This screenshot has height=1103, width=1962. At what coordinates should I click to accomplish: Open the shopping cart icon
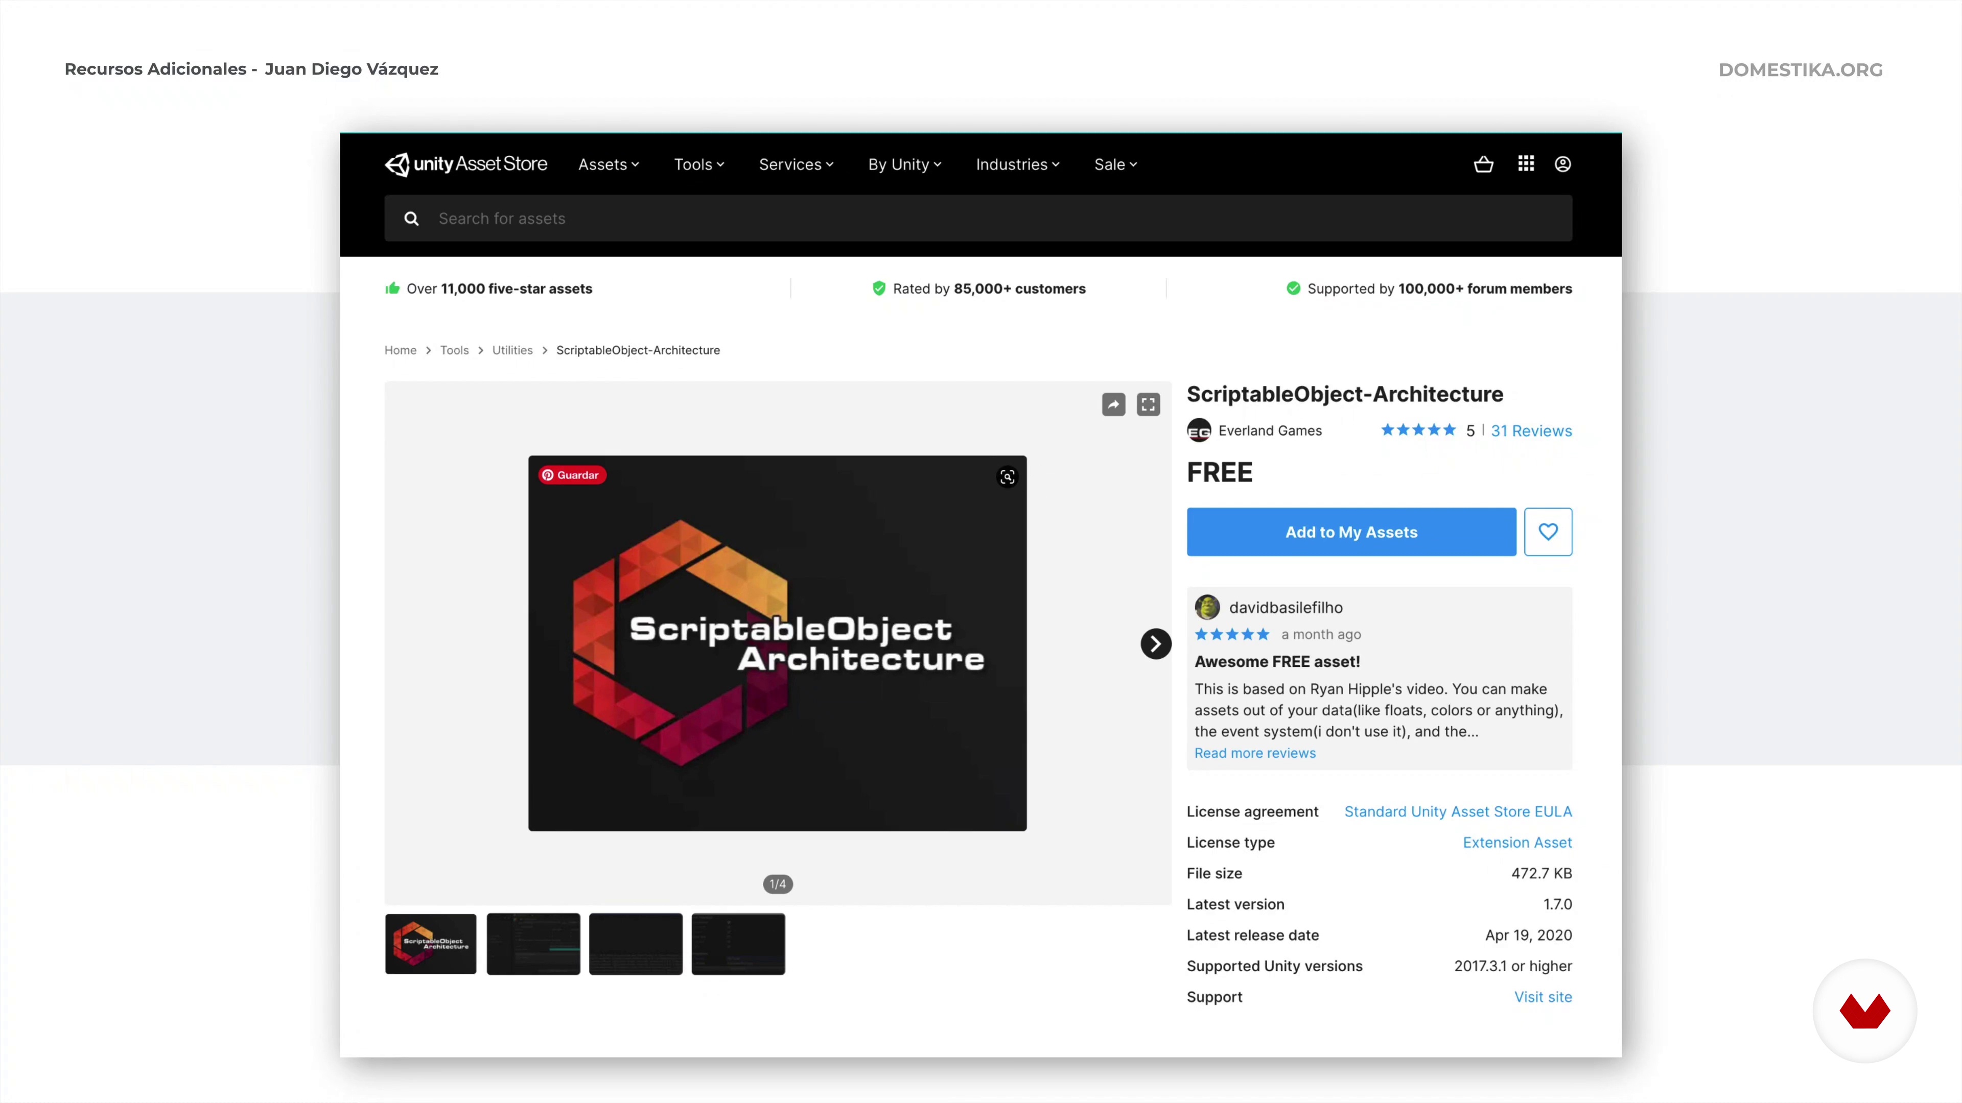click(x=1483, y=163)
